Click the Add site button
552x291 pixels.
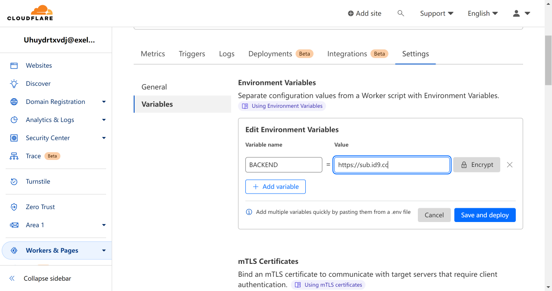coord(364,13)
